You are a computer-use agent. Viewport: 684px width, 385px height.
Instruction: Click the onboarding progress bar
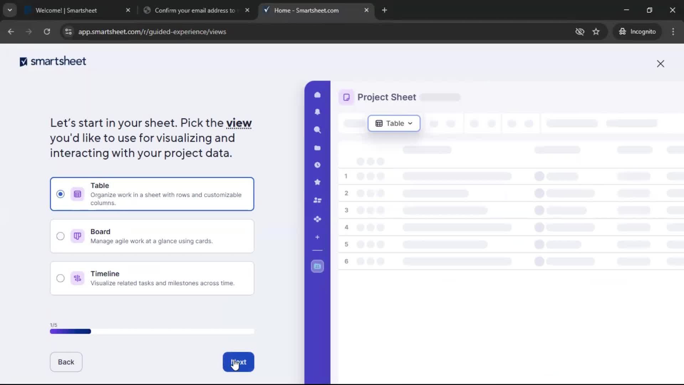point(152,332)
